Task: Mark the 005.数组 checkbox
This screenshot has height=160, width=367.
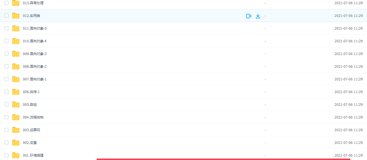Action: click(x=6, y=104)
